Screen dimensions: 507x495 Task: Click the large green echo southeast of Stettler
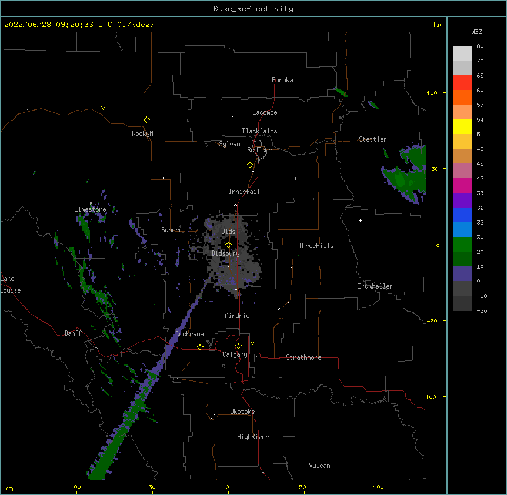[x=405, y=181]
